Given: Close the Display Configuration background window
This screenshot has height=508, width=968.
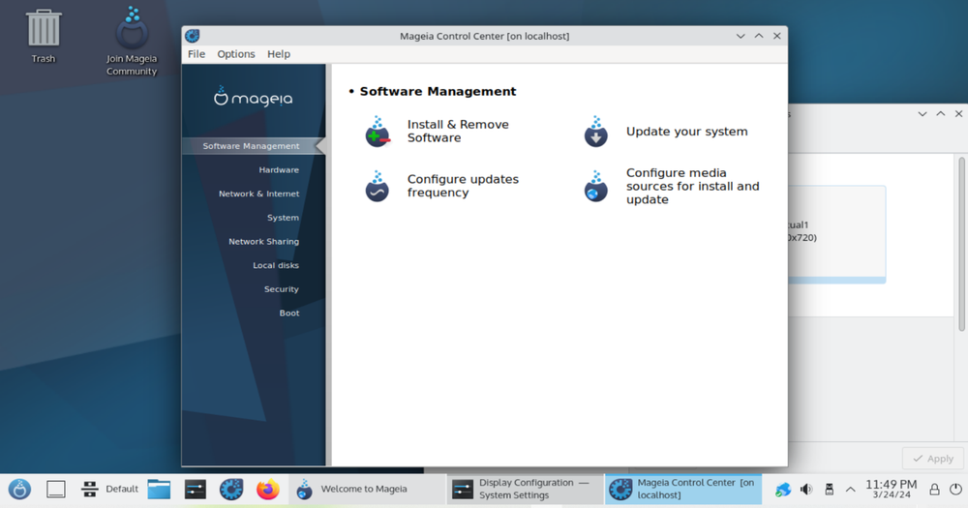Looking at the screenshot, I should [958, 114].
